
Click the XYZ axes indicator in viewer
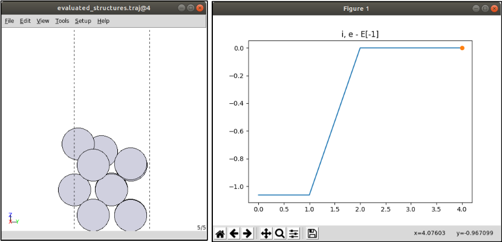(x=11, y=218)
